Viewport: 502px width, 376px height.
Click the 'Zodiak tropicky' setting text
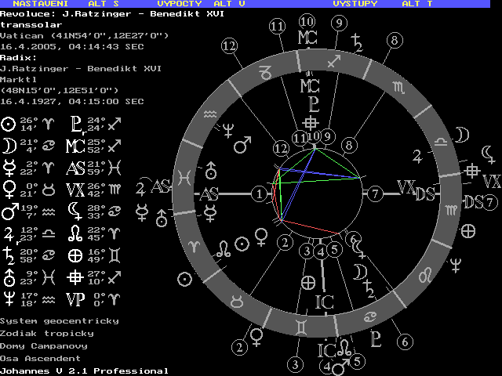coord(46,333)
